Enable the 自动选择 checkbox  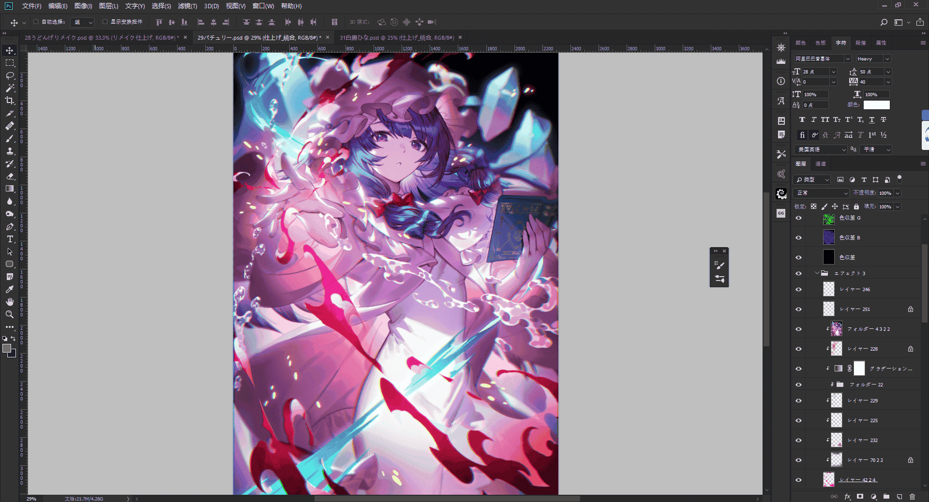click(36, 22)
